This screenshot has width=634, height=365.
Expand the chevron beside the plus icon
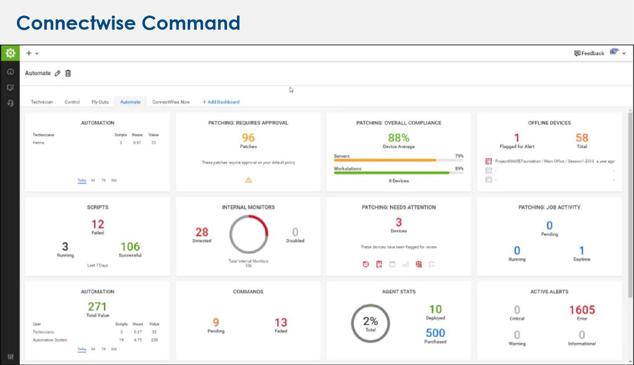click(37, 54)
